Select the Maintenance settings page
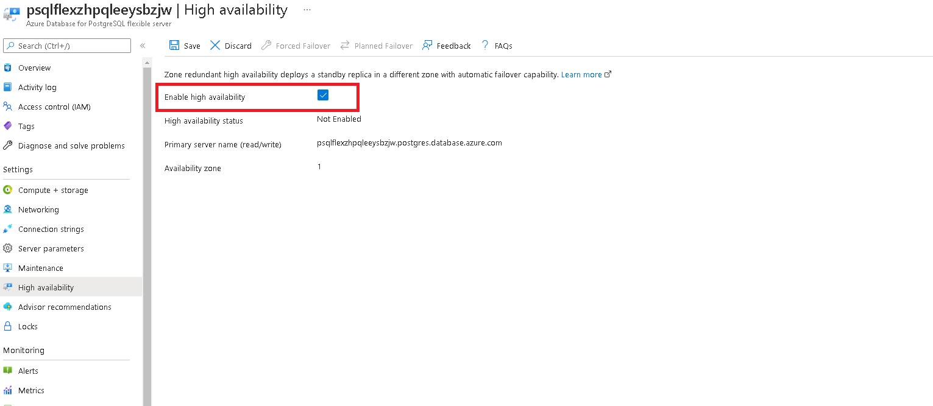 pyautogui.click(x=41, y=268)
